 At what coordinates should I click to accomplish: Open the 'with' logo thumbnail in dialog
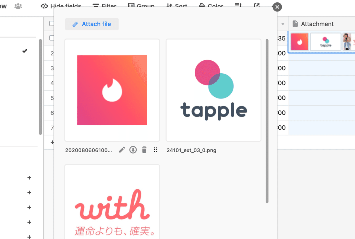[112, 202]
